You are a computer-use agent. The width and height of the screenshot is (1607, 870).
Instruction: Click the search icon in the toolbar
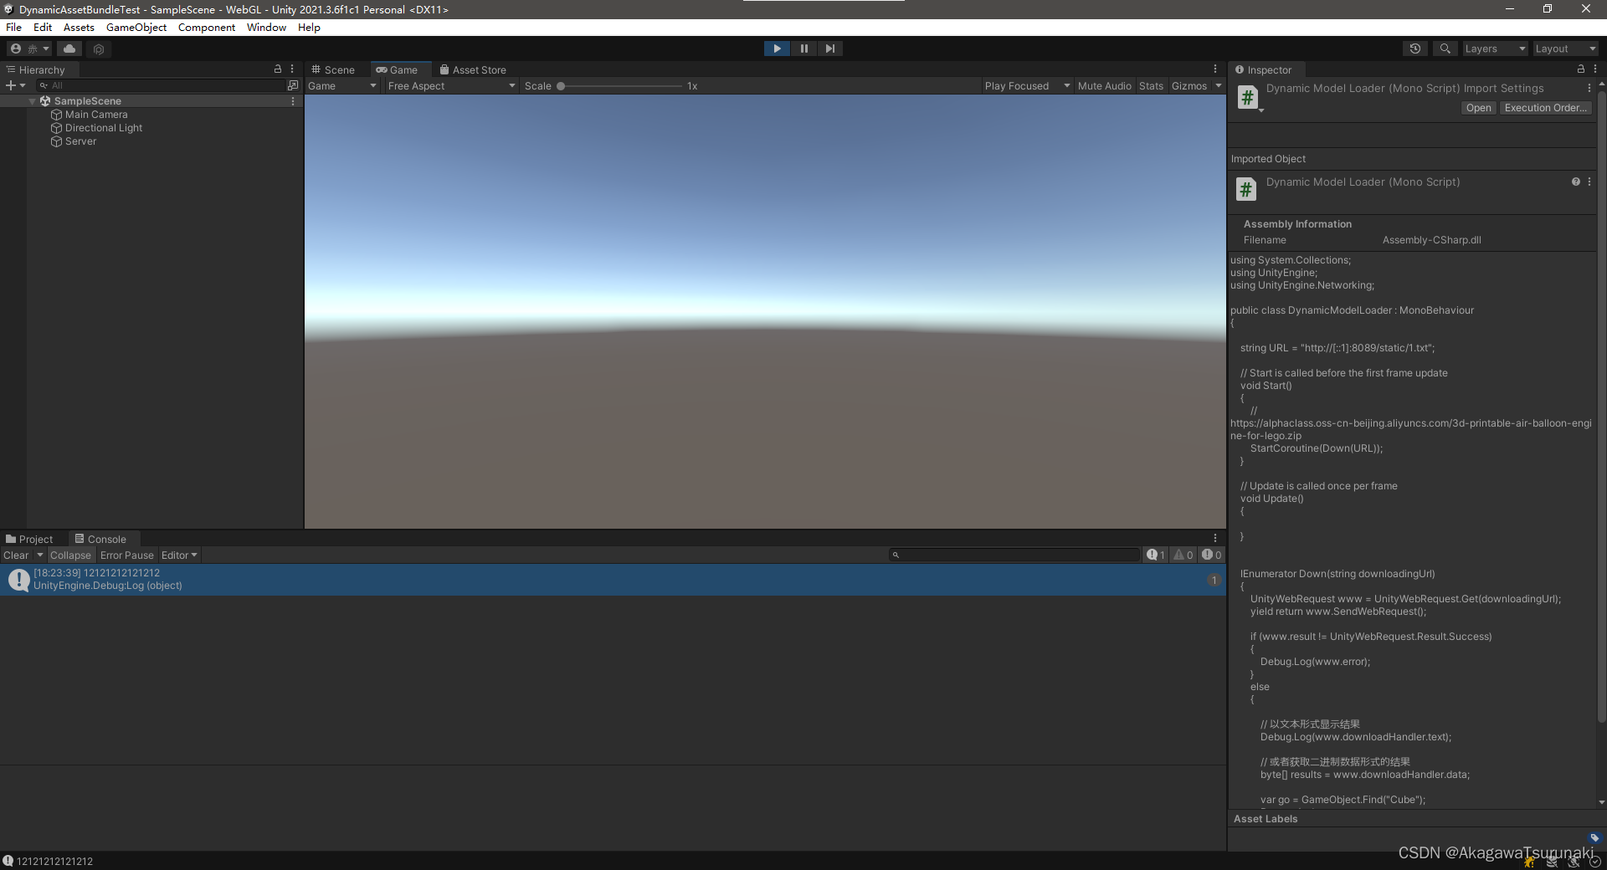[x=1445, y=49]
